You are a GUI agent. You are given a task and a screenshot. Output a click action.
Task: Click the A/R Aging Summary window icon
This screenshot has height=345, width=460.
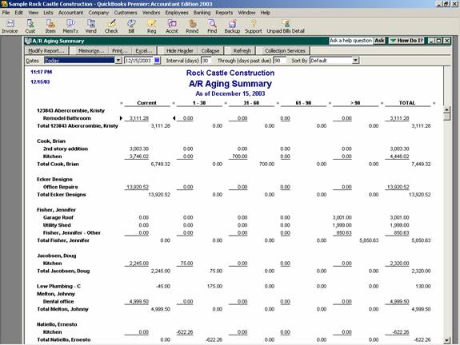coord(28,41)
